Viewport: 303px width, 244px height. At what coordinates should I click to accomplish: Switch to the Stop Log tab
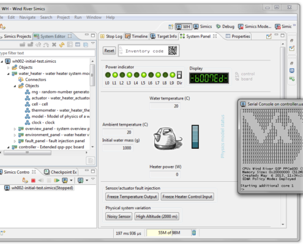(111, 37)
